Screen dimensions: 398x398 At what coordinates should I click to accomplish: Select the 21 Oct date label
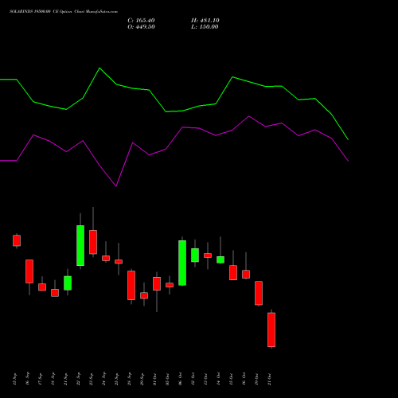[x=269, y=379]
